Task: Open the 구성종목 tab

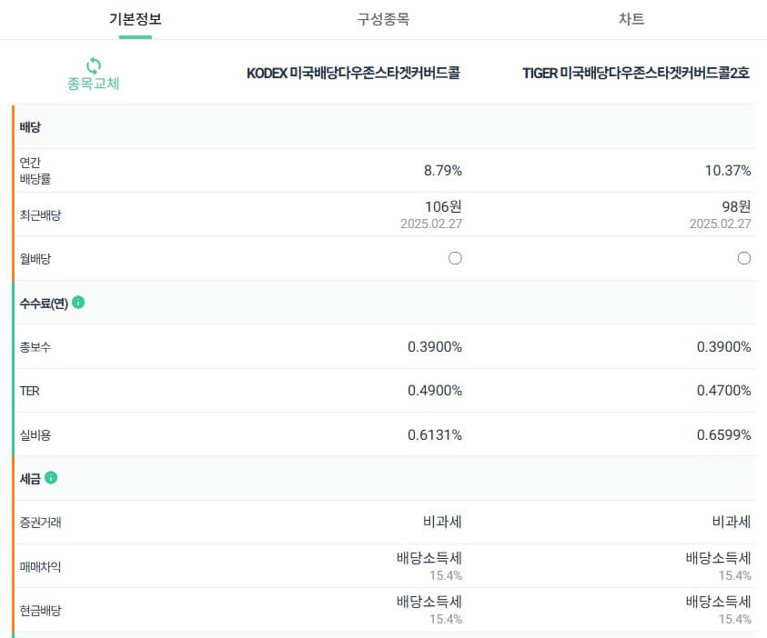Action: pyautogui.click(x=383, y=19)
